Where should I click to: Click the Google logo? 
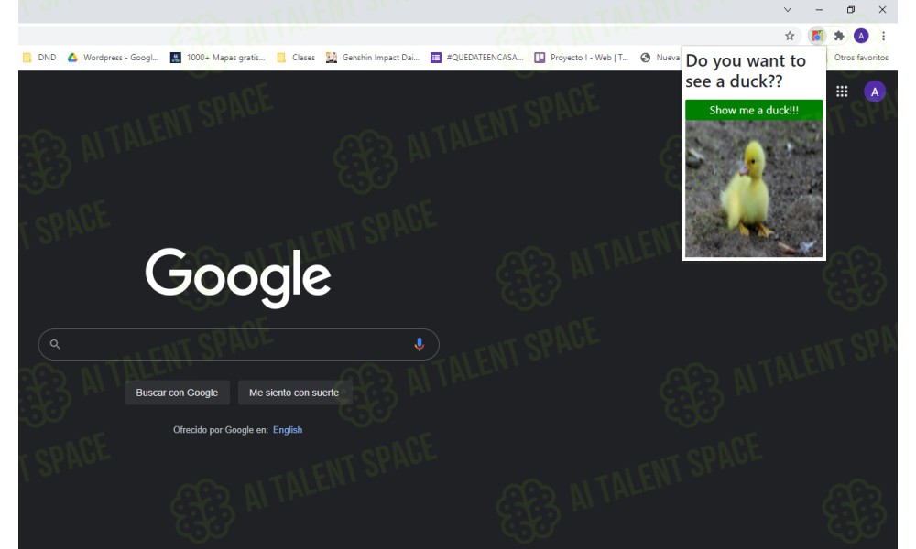(238, 278)
